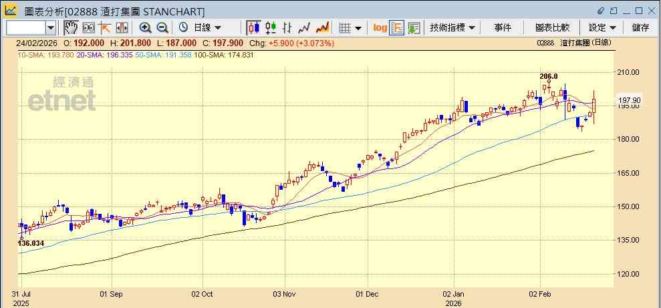661x308 pixels.
Task: Click the grid lines icon
Action: [345, 28]
